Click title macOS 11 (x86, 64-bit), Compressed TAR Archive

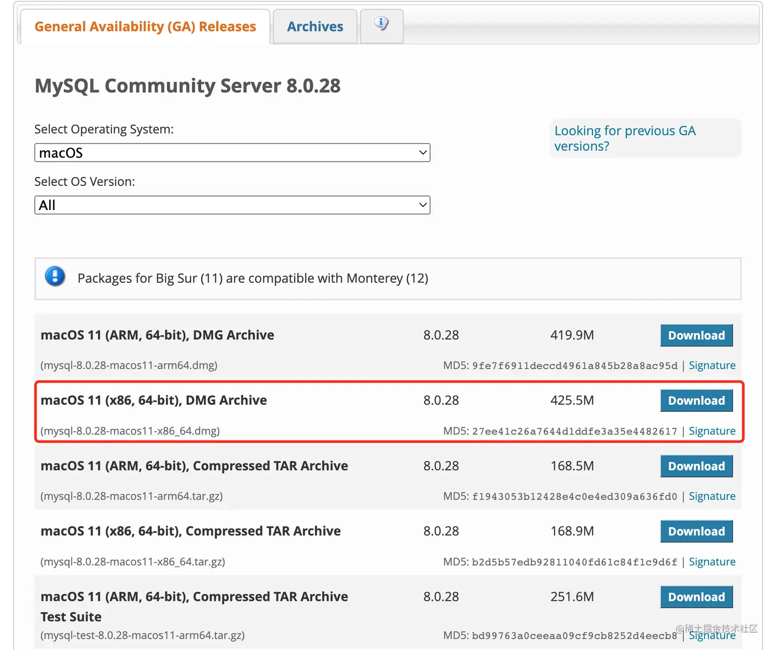coord(190,531)
